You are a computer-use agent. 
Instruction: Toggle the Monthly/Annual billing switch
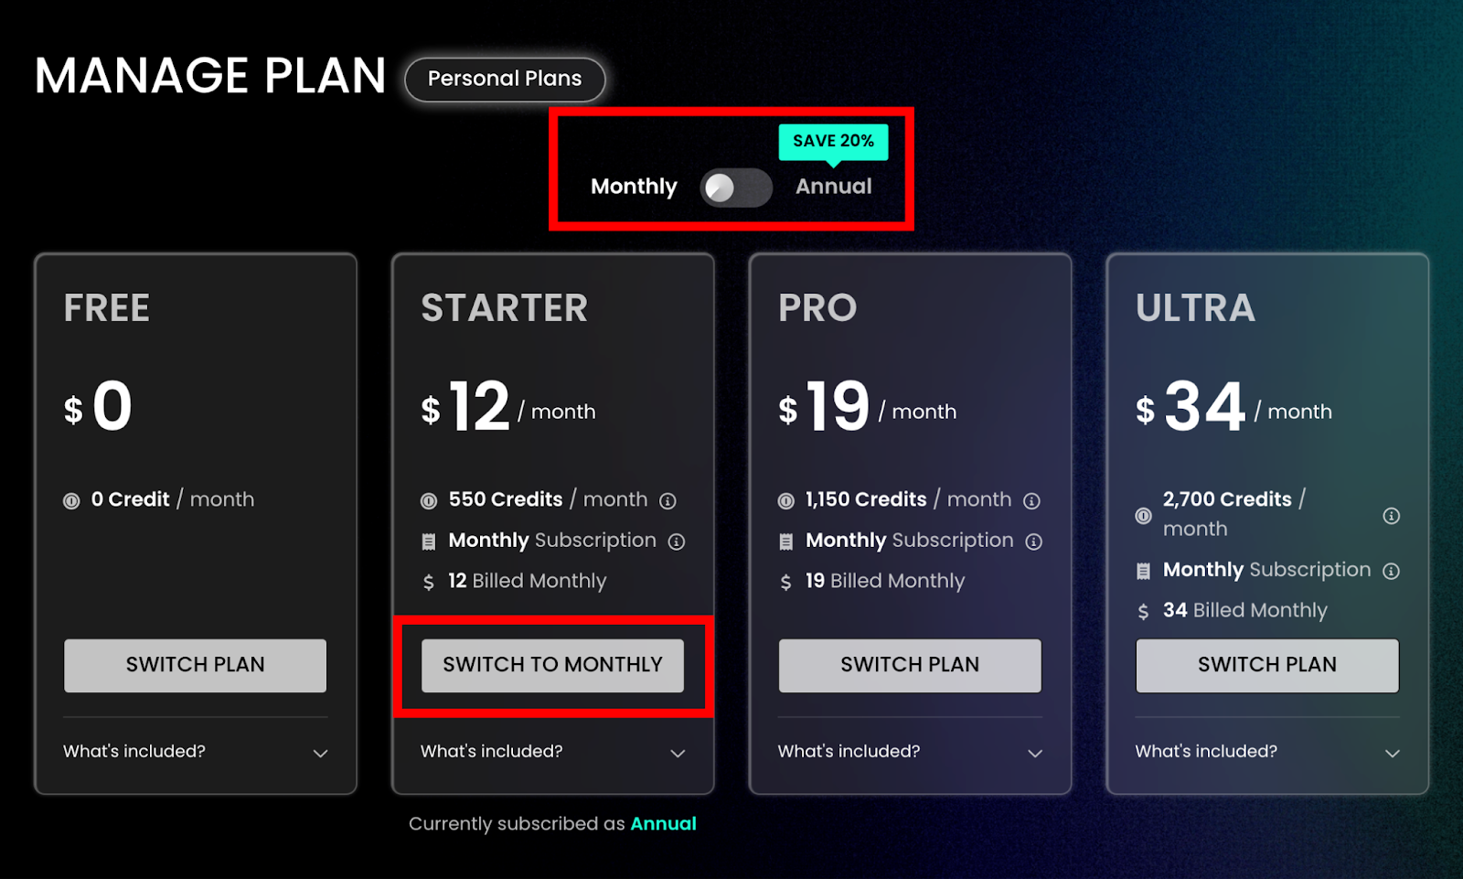point(734,187)
